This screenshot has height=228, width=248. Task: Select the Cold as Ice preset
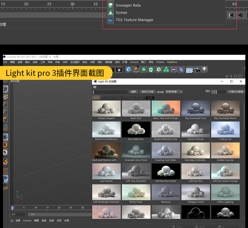(x=225, y=131)
